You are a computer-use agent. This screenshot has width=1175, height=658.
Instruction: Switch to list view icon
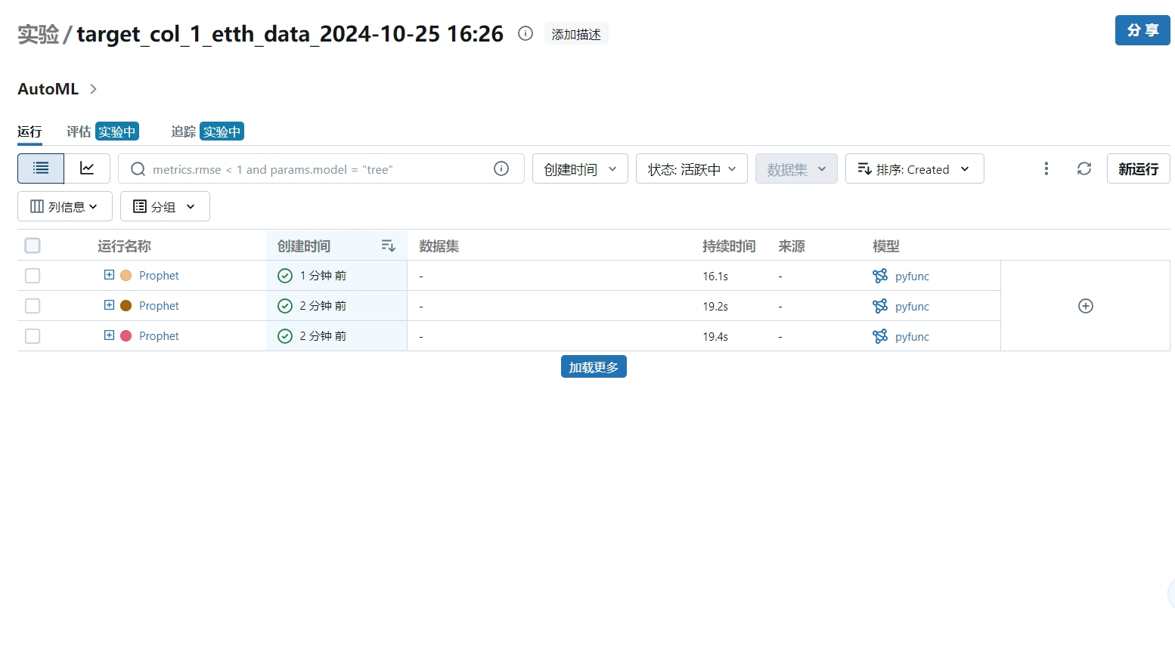[x=41, y=168]
